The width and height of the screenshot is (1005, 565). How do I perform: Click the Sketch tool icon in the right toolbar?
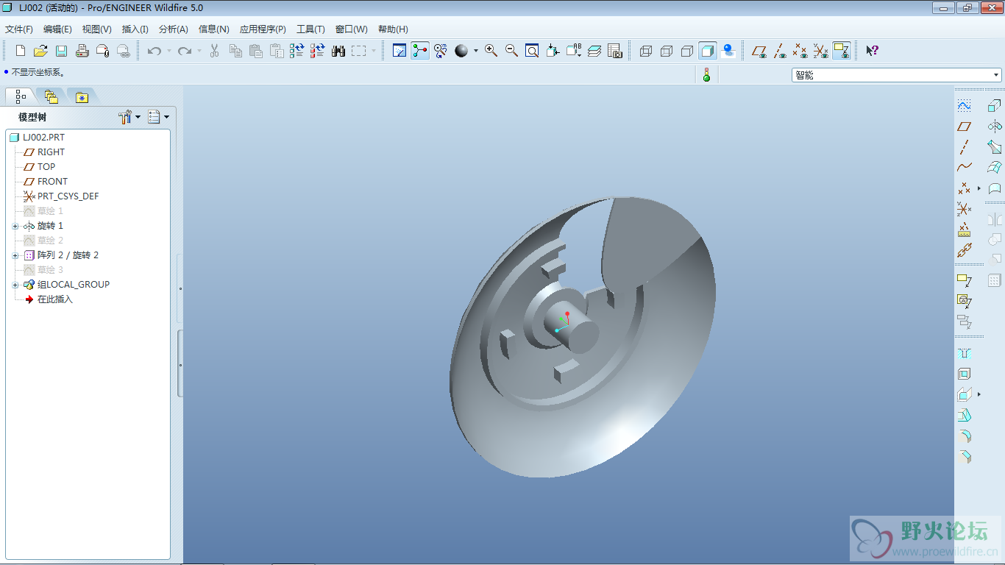tap(964, 106)
